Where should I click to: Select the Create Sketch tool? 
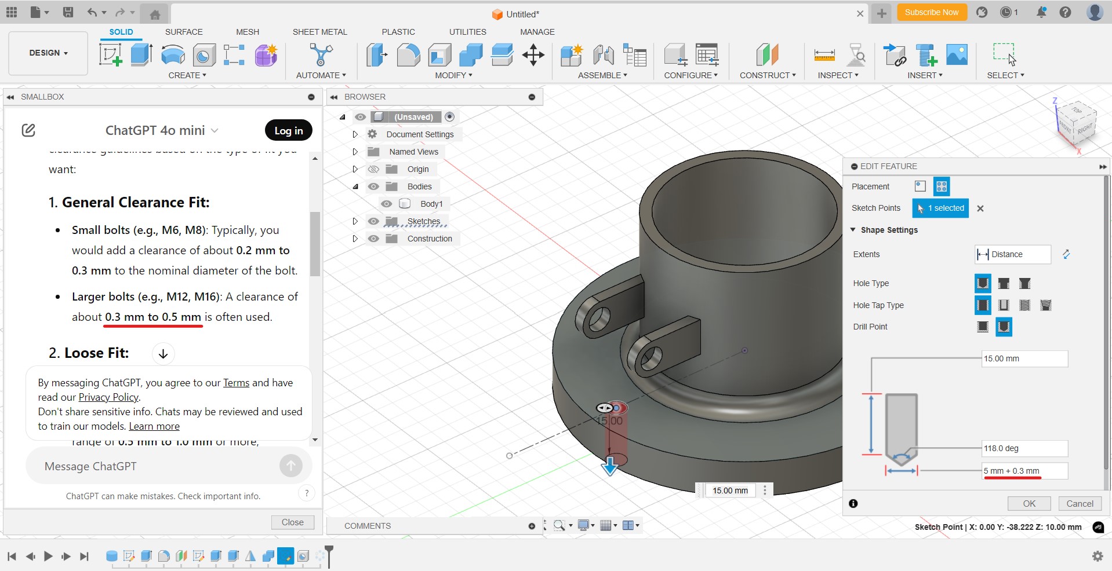pyautogui.click(x=110, y=55)
